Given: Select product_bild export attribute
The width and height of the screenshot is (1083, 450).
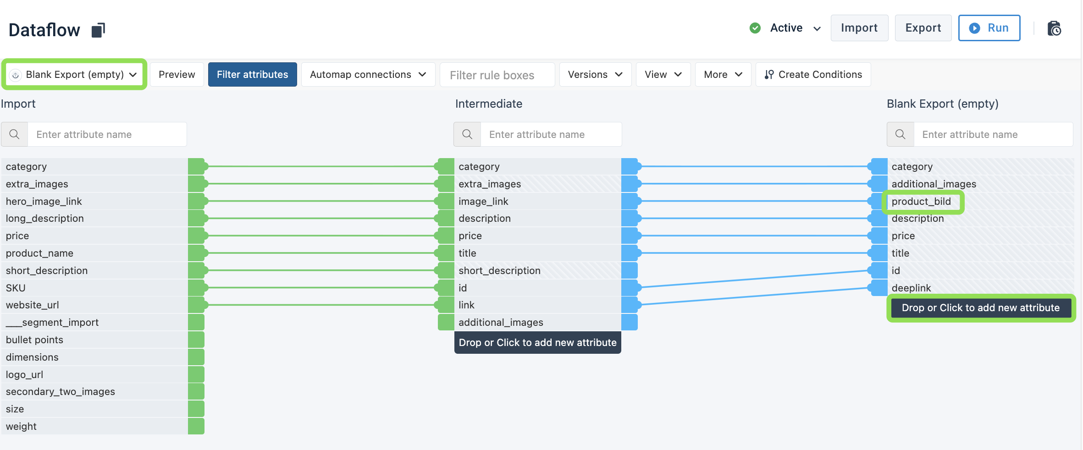Looking at the screenshot, I should [981, 201].
